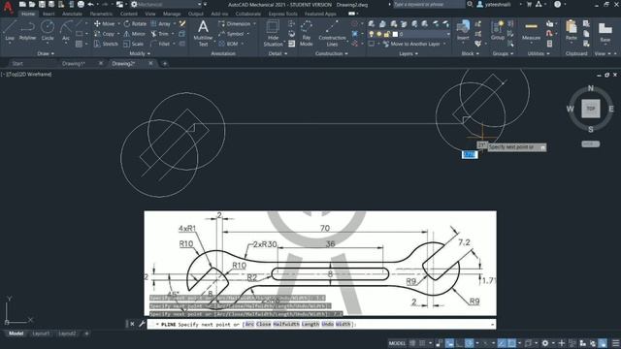Click the Rotate tool

(135, 23)
